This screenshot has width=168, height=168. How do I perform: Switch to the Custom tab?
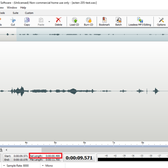[29, 13]
